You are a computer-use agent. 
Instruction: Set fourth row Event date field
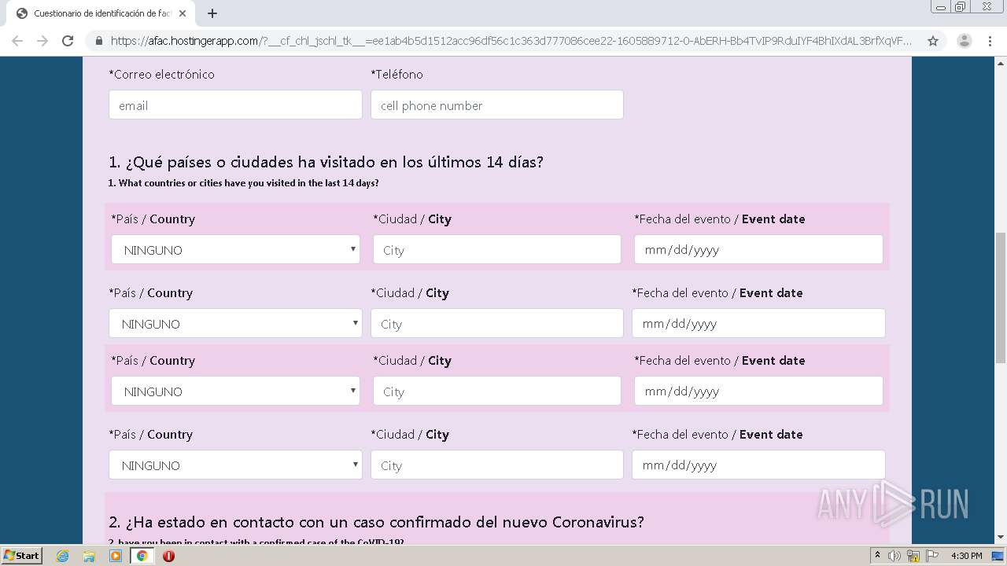click(x=758, y=465)
